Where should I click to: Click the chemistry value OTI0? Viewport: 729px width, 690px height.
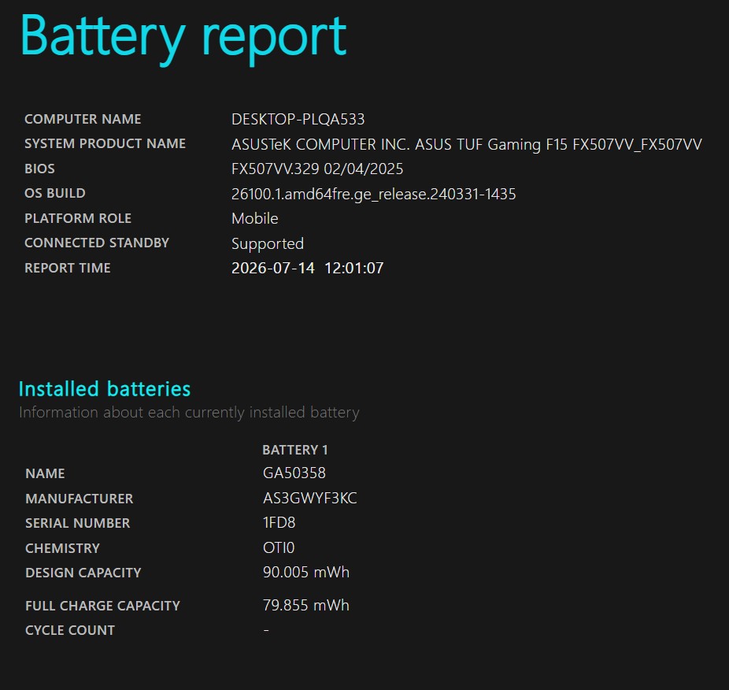(279, 548)
